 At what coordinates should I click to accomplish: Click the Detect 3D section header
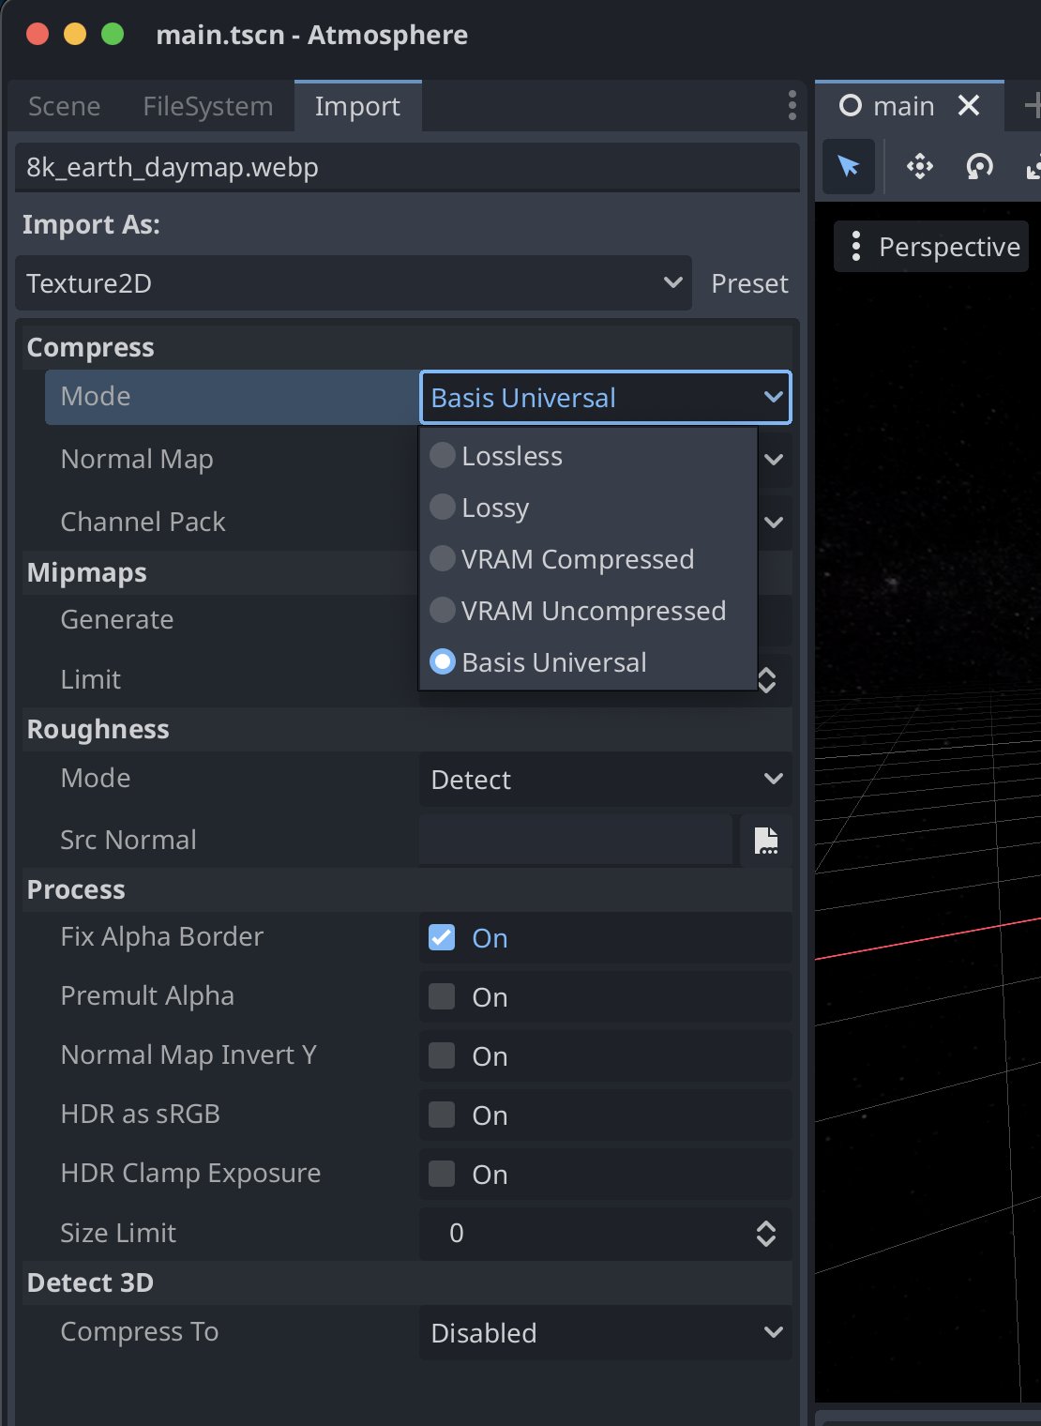point(407,1282)
